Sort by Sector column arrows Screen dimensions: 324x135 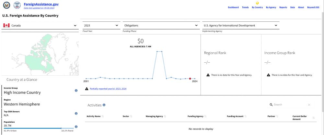pyautogui.click(x=131, y=117)
